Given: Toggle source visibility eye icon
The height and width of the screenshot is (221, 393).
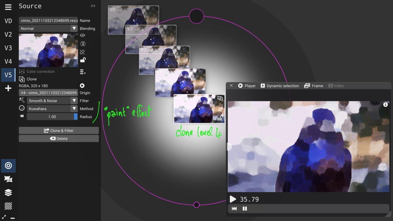Looking at the screenshot, I should click(82, 36).
